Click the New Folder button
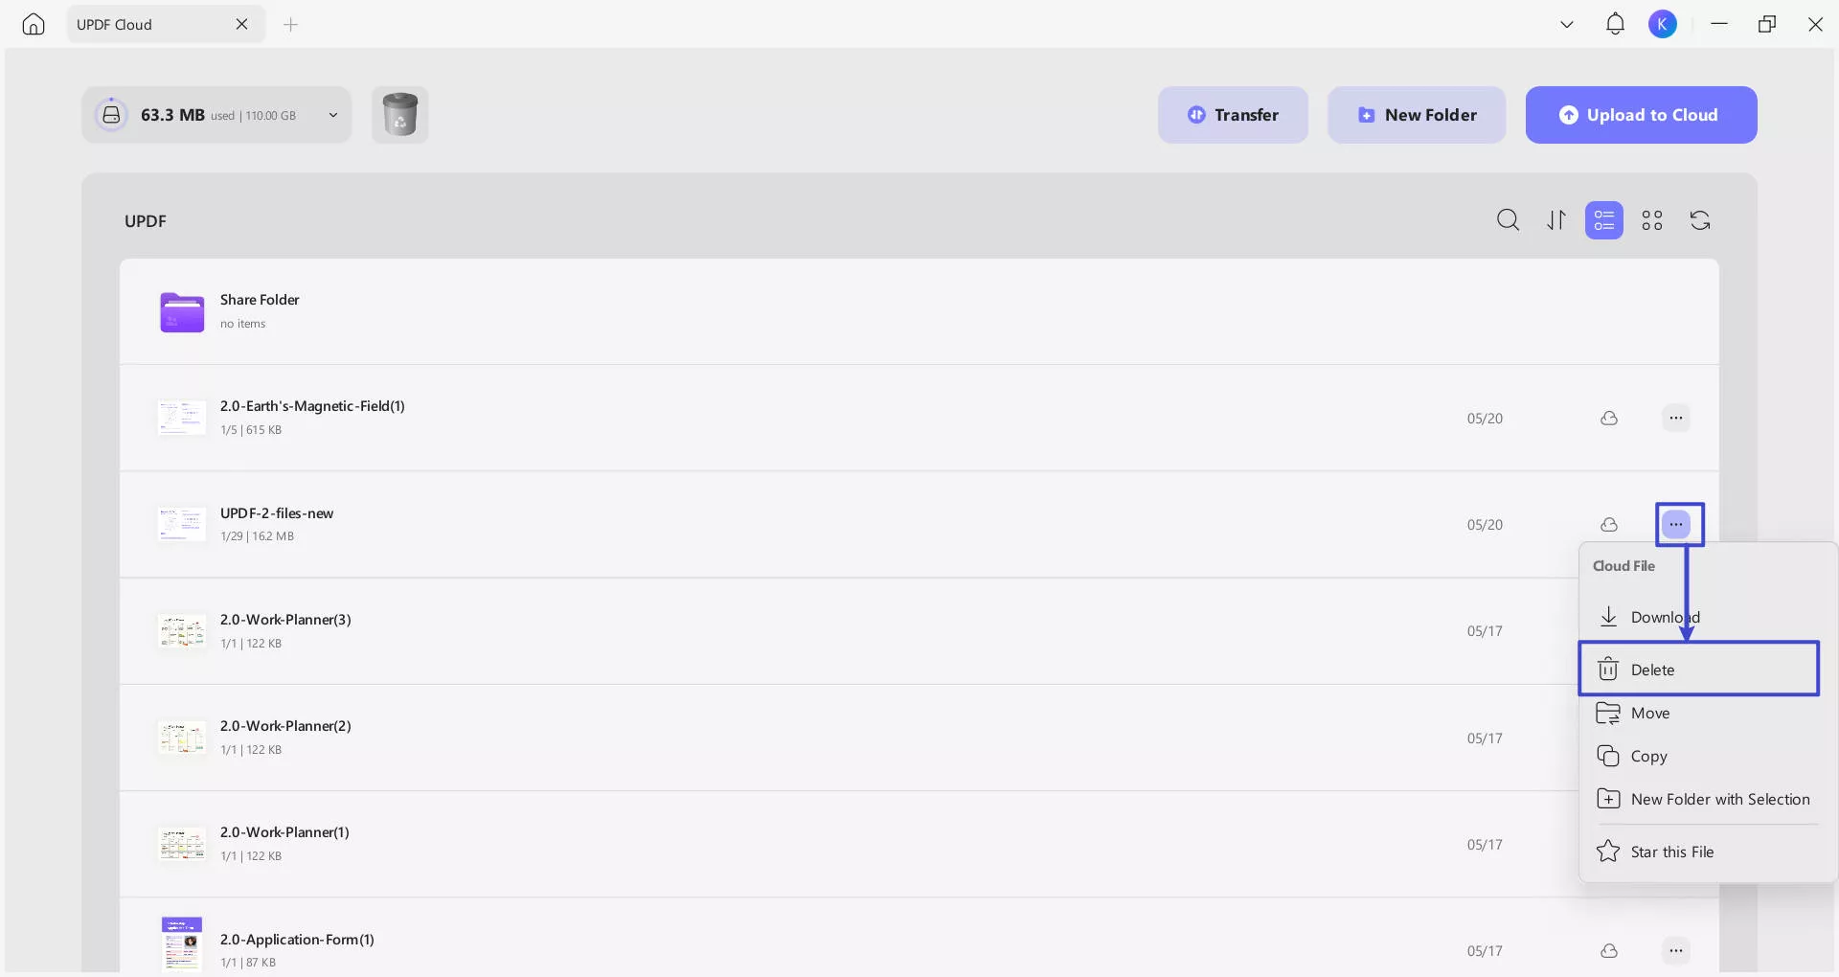The height and width of the screenshot is (977, 1839). pyautogui.click(x=1416, y=115)
